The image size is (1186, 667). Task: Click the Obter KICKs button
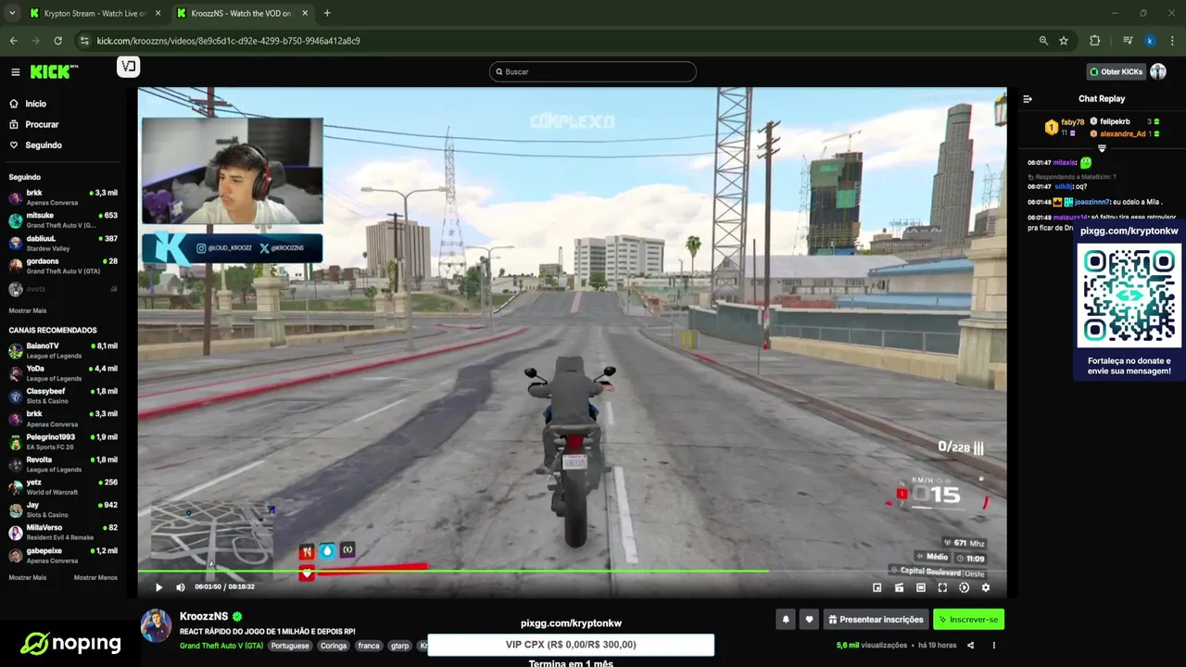(1116, 71)
